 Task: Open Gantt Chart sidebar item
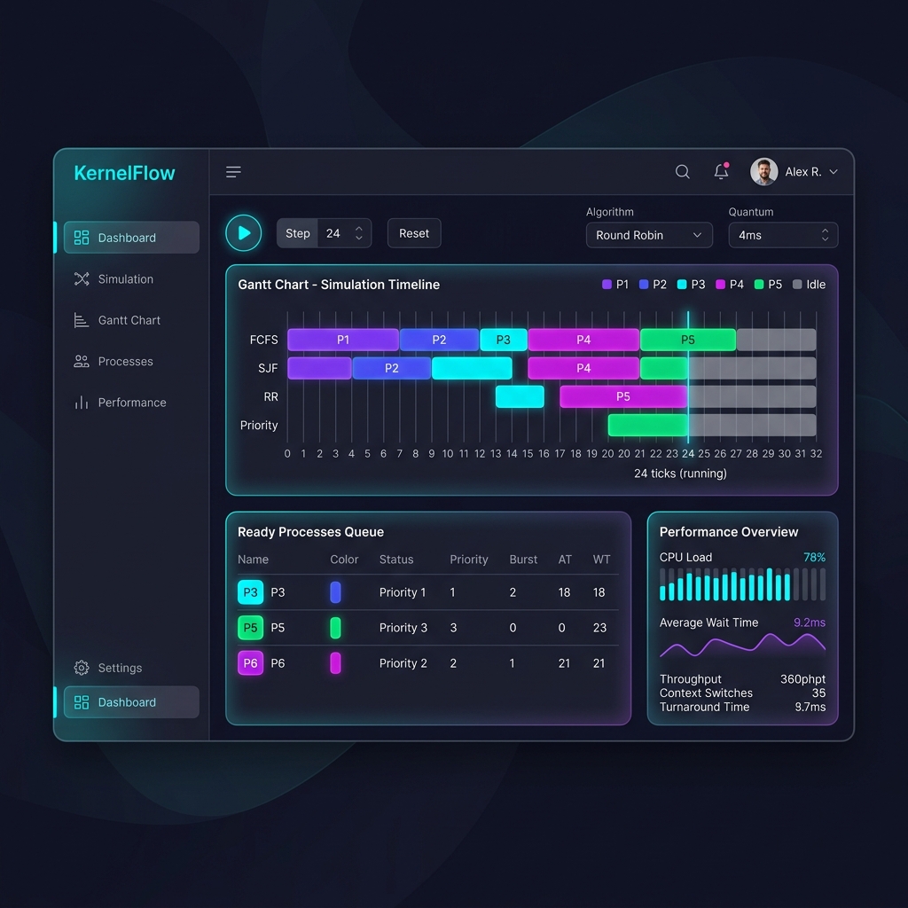click(131, 320)
